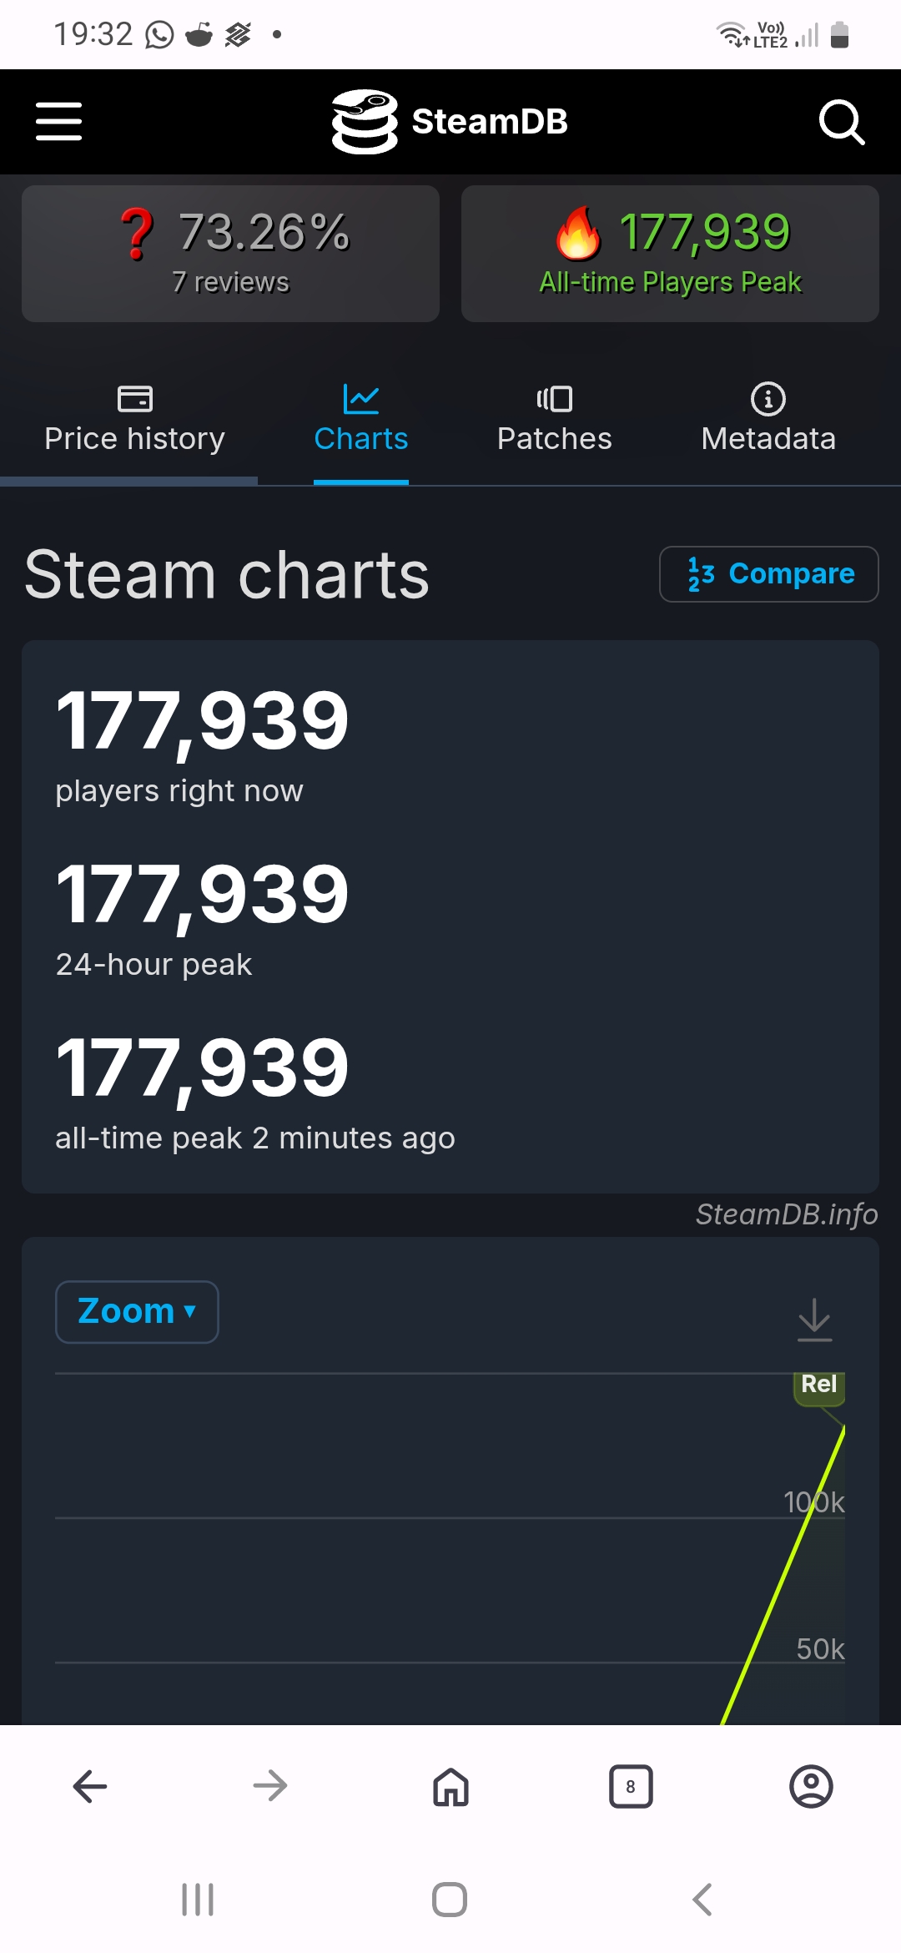
Task: Open the search magnifier icon
Action: [841, 123]
